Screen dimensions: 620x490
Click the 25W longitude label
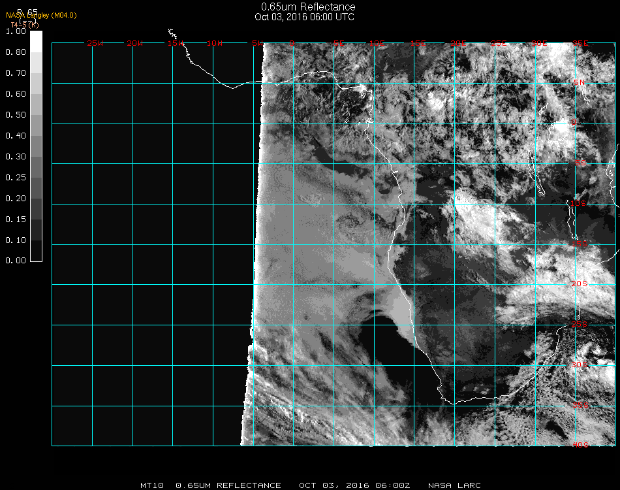[95, 44]
